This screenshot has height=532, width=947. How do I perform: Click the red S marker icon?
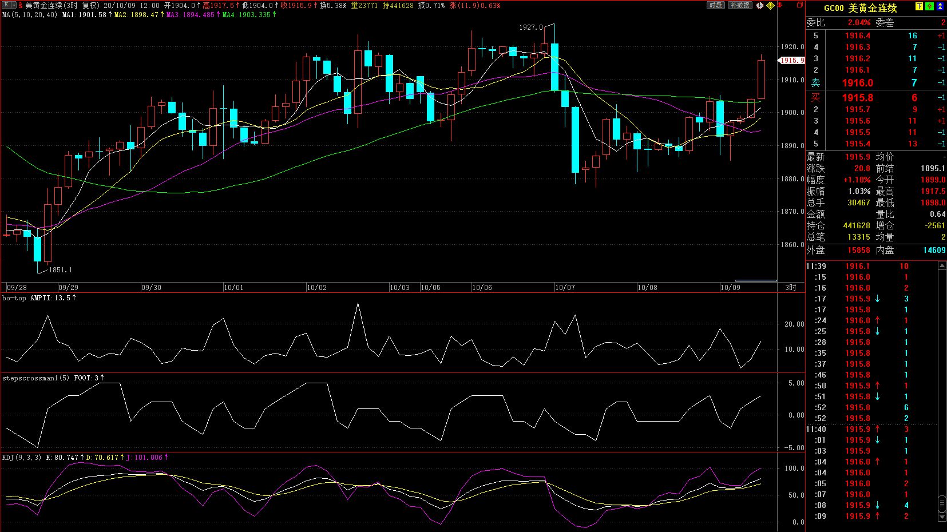tap(21, 5)
